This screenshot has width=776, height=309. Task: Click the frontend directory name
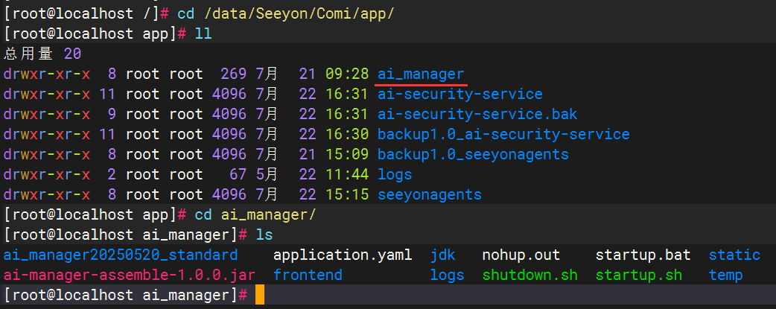pos(308,275)
